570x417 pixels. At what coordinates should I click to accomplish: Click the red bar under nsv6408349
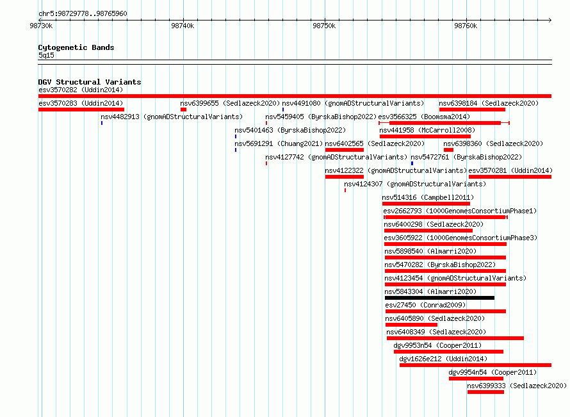[x=455, y=338]
